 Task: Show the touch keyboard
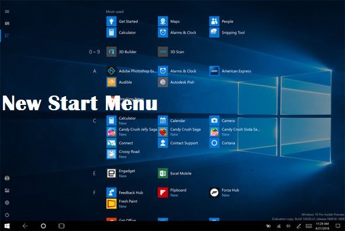coord(309,226)
